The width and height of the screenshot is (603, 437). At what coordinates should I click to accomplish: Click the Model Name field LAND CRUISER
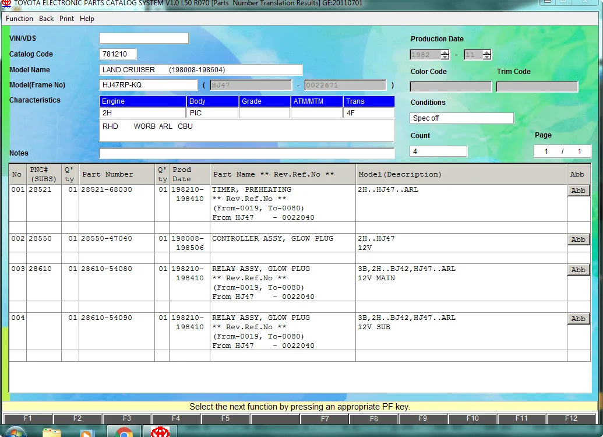(x=201, y=69)
